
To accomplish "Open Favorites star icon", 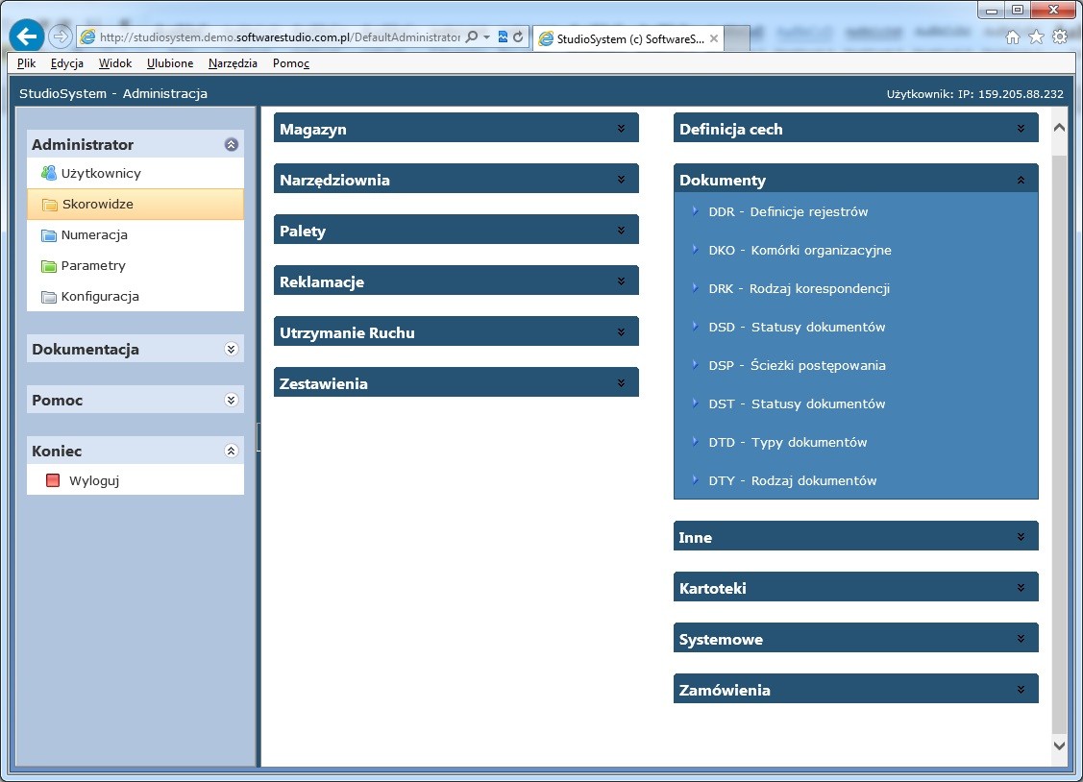I will pyautogui.click(x=1036, y=37).
